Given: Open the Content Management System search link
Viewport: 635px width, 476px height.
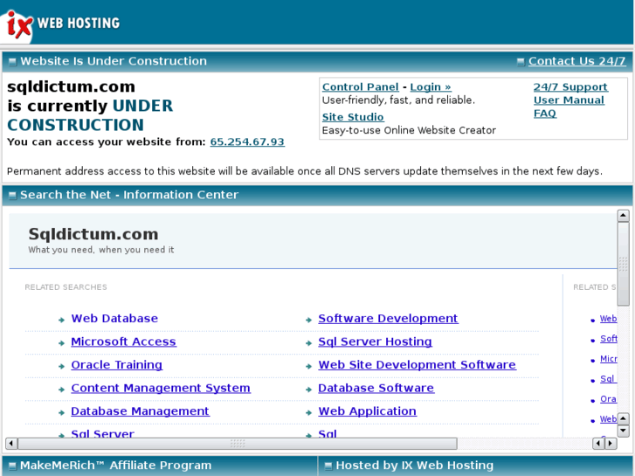Looking at the screenshot, I should 161,388.
